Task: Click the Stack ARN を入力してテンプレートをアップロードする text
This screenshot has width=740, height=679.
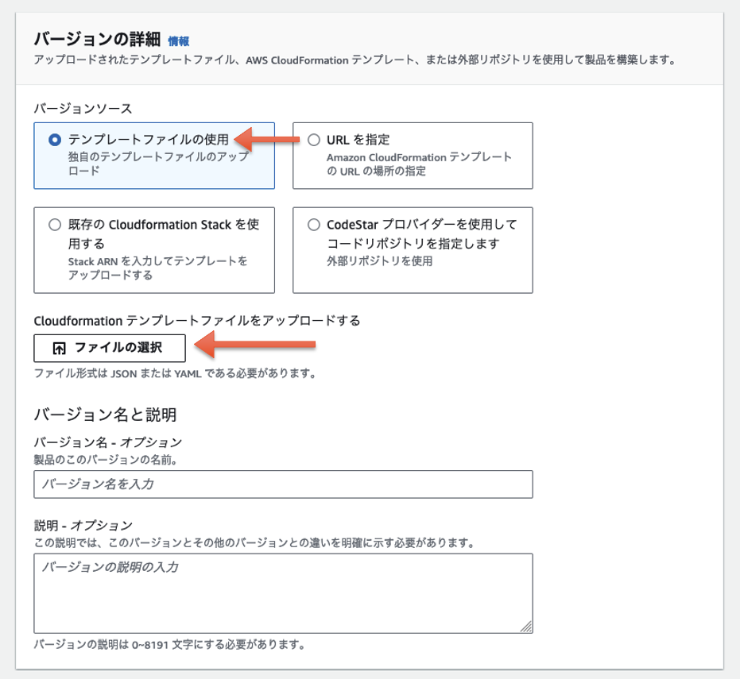Action: coord(145,270)
